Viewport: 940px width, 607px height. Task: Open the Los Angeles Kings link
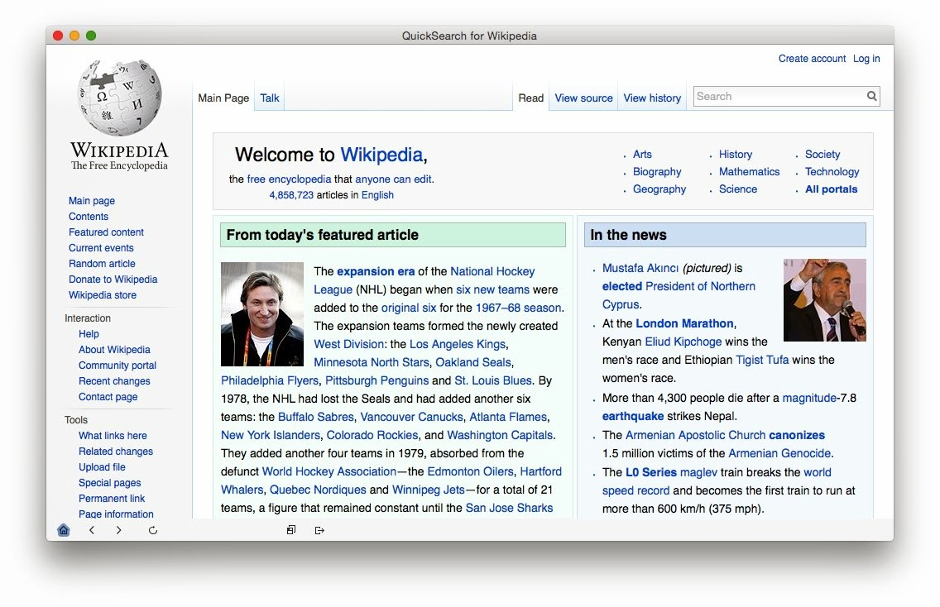pyautogui.click(x=458, y=344)
